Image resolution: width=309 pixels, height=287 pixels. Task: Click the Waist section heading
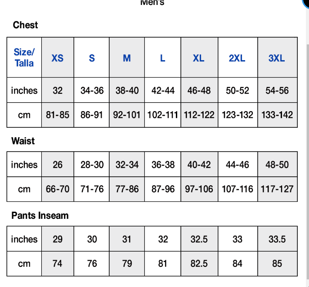(x=23, y=141)
